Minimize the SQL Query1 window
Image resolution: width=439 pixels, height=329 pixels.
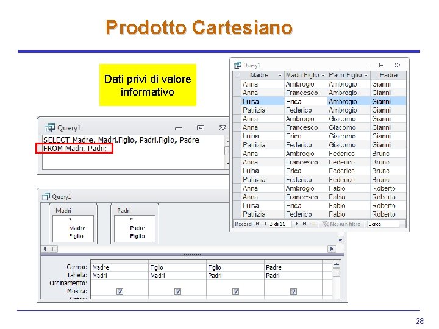click(x=179, y=129)
